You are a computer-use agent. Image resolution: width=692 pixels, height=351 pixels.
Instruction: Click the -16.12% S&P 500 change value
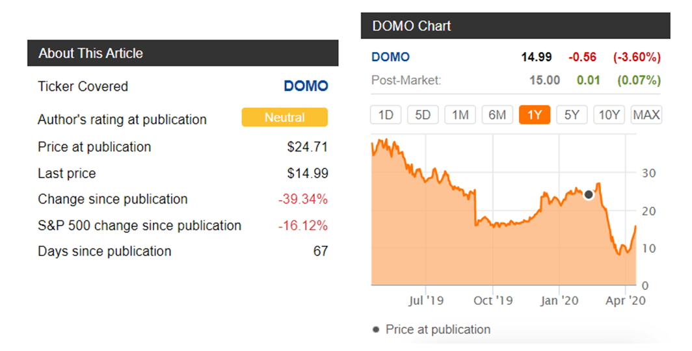(x=303, y=226)
